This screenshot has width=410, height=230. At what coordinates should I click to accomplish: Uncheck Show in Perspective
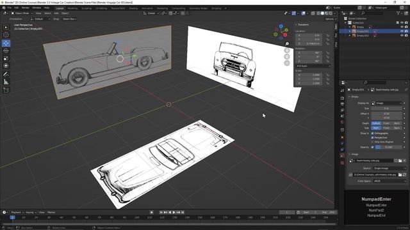point(373,137)
